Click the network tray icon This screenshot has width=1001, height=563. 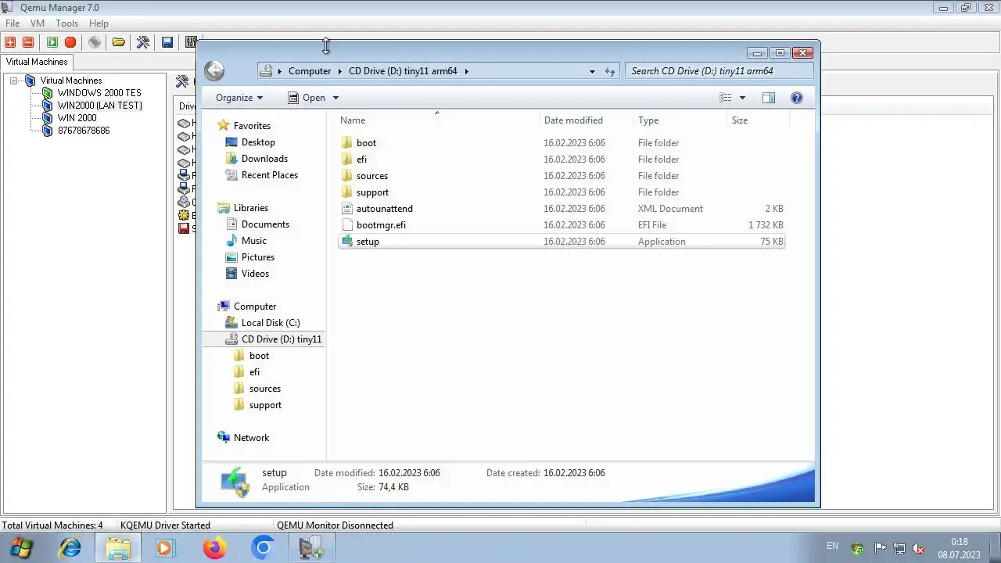[x=899, y=548]
